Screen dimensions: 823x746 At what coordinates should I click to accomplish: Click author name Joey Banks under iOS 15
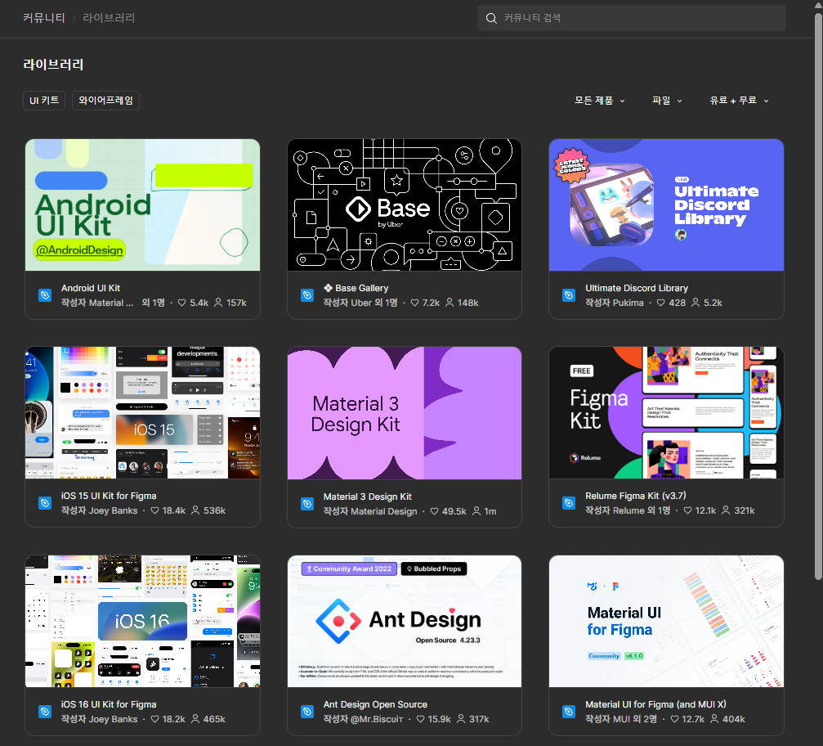tap(113, 510)
